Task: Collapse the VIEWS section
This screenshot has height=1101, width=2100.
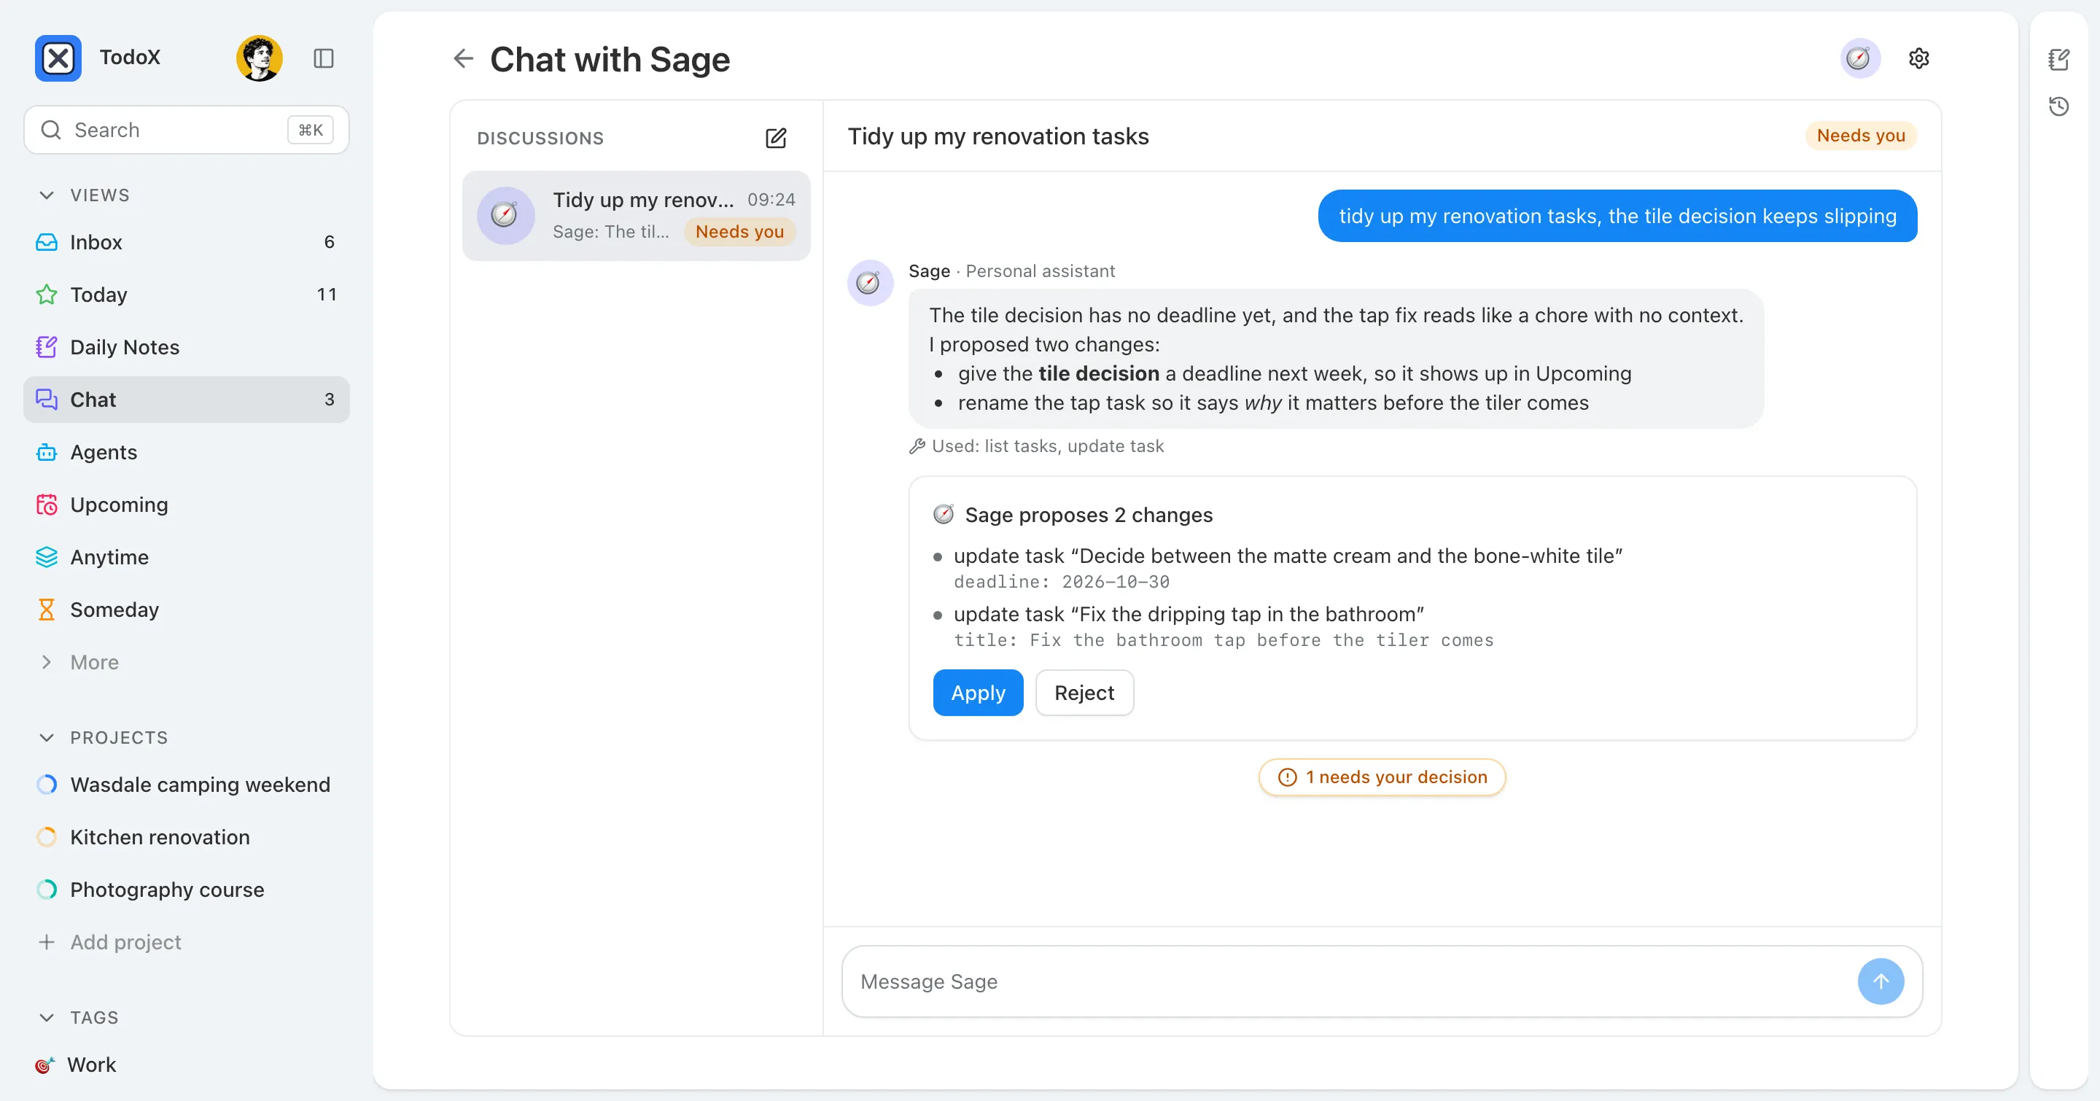Action: click(47, 195)
